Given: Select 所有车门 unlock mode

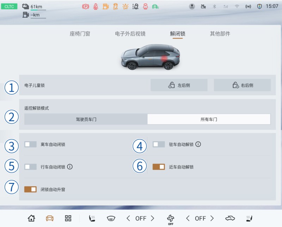Looking at the screenshot, I should click(x=209, y=119).
